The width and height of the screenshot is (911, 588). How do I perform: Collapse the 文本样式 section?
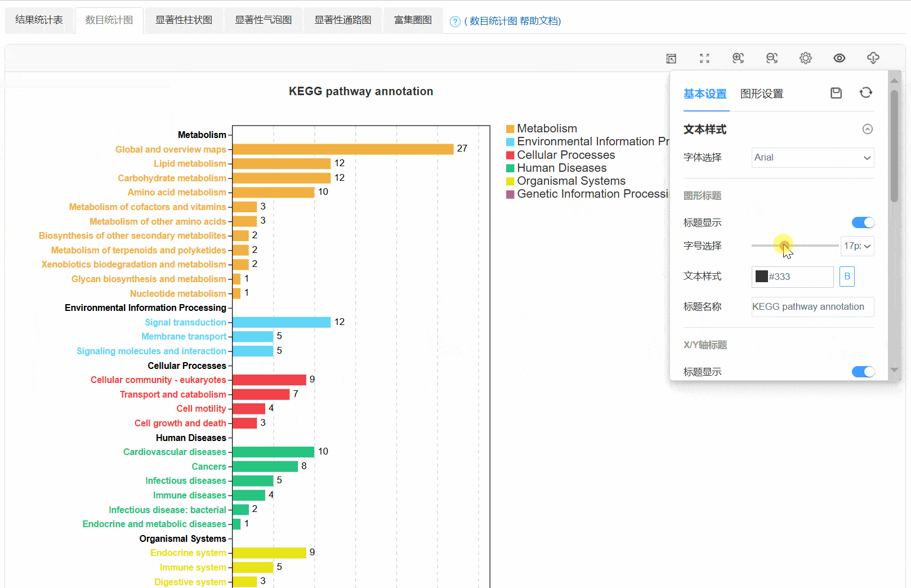pos(868,129)
